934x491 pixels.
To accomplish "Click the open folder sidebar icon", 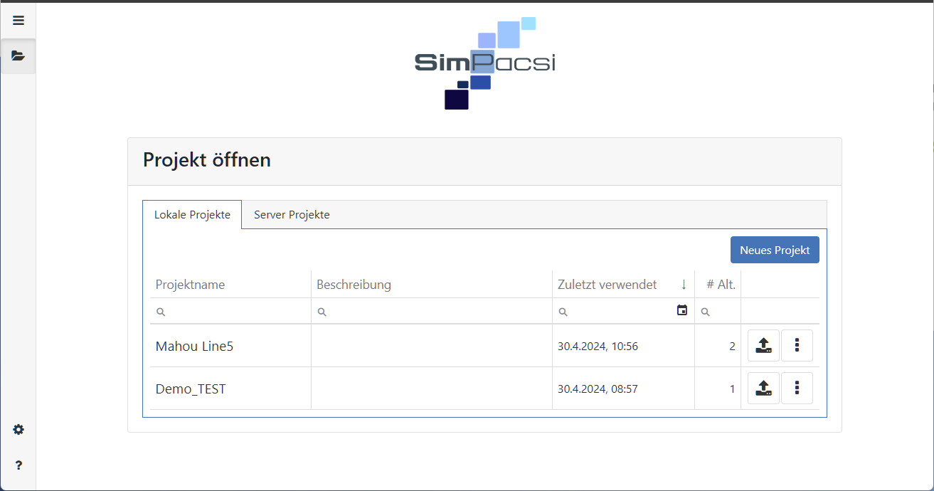I will pos(18,56).
